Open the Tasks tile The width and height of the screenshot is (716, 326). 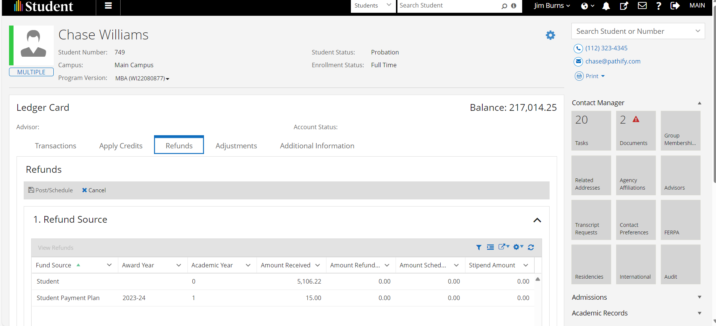591,131
